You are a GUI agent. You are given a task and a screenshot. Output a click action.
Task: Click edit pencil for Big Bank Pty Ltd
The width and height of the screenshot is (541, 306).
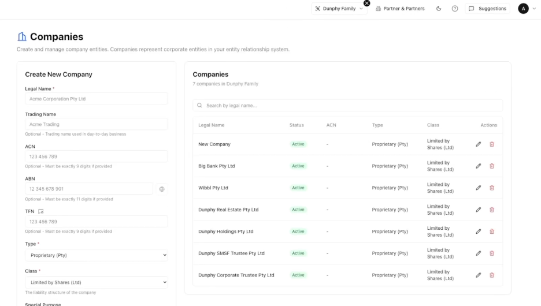(x=478, y=166)
